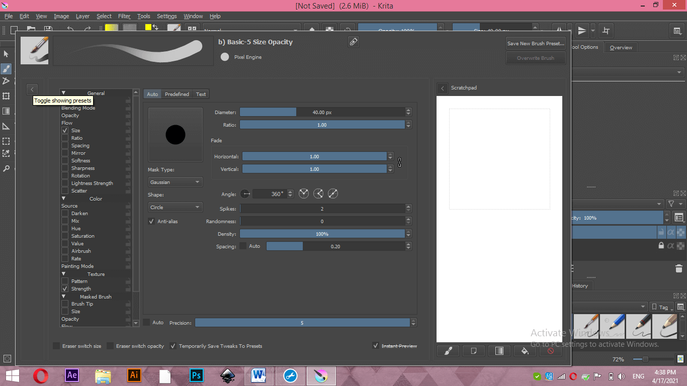The height and width of the screenshot is (386, 687).
Task: Click the paintbrush icon below the scratchpad
Action: pos(448,350)
